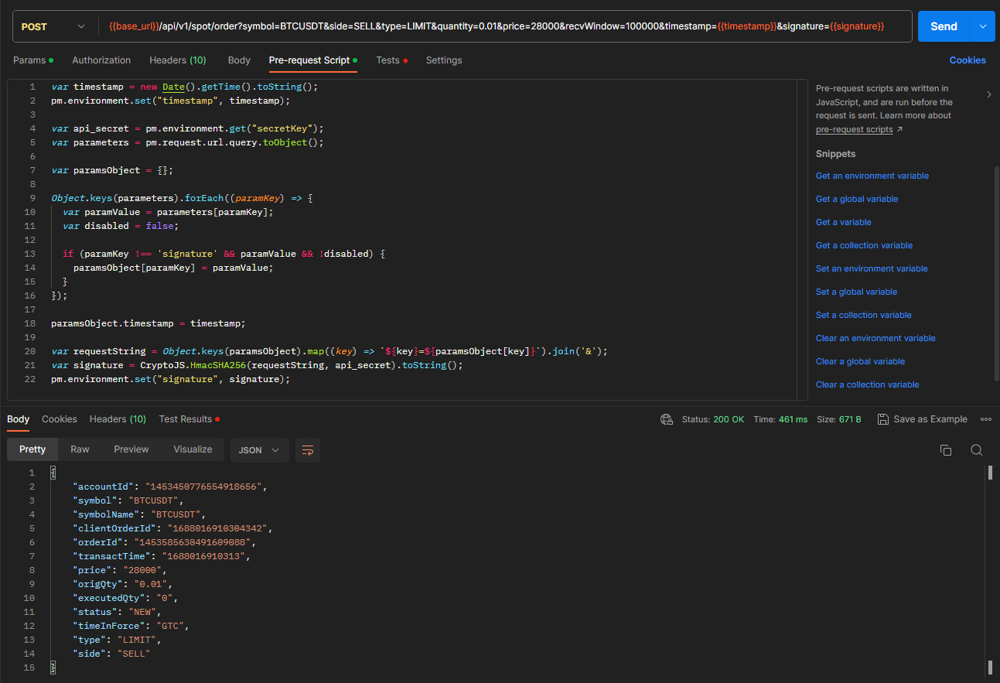
Task: Click the network globe icon near Status
Action: pyautogui.click(x=667, y=419)
